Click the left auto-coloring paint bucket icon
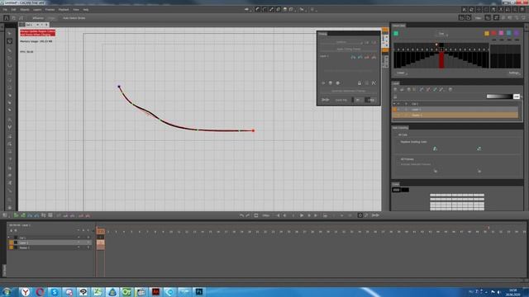529x297 pixels. click(x=436, y=148)
